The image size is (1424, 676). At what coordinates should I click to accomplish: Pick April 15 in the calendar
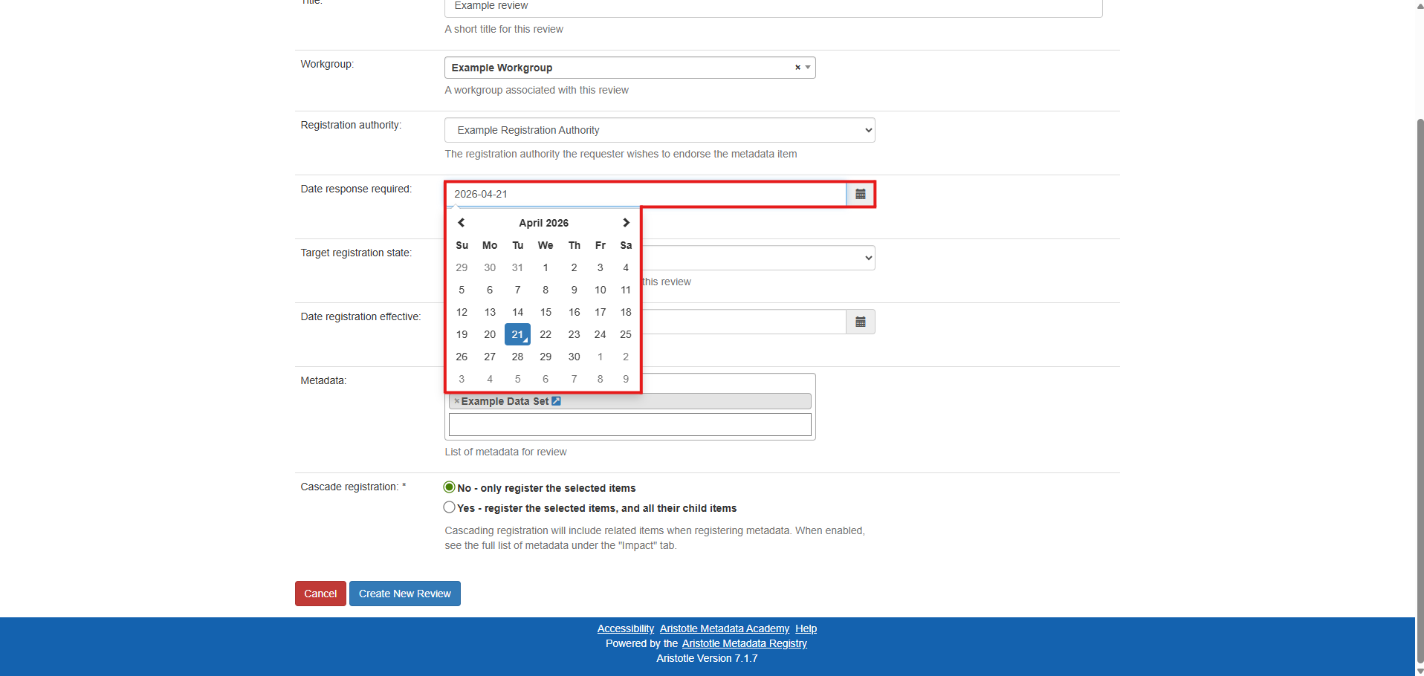pos(546,312)
